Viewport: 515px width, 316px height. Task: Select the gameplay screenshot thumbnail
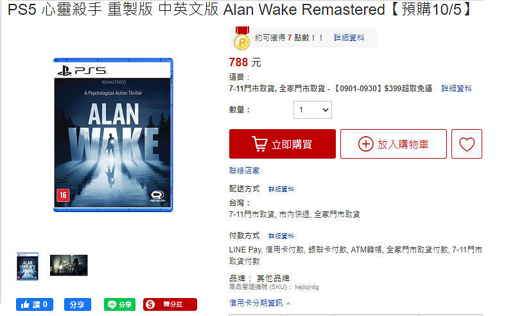(x=69, y=265)
